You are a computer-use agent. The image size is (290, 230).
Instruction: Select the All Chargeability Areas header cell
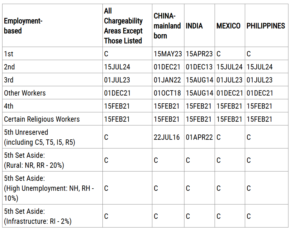[123, 26]
